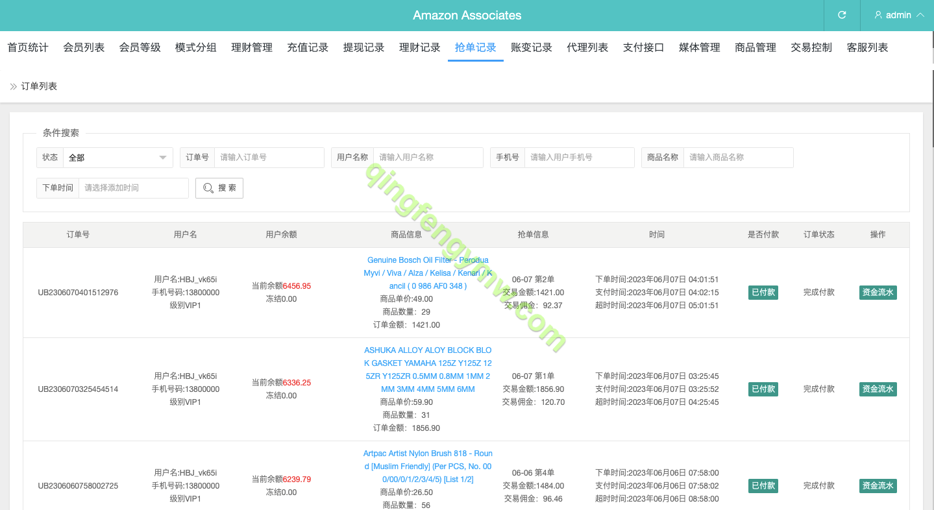The height and width of the screenshot is (510, 934).
Task: Click 资金流水 for order UB2306070401512976
Action: [878, 293]
